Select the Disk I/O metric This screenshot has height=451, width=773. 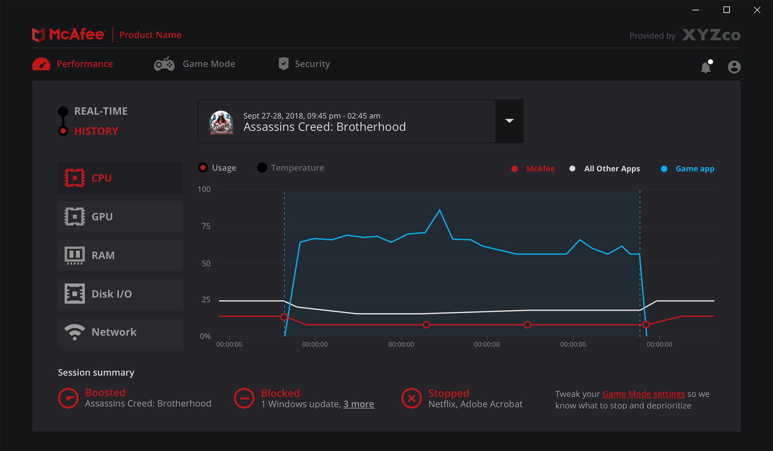click(120, 294)
